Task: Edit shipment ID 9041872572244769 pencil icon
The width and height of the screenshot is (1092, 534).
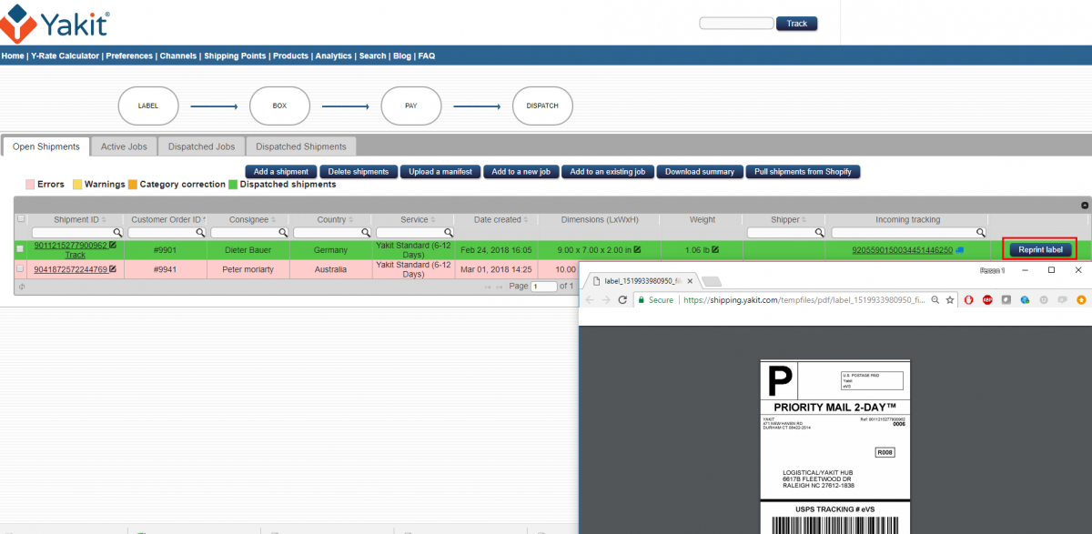Action: pyautogui.click(x=113, y=268)
